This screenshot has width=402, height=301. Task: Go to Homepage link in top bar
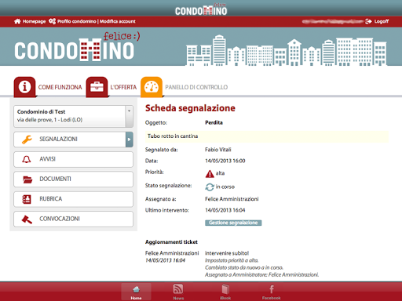30,21
